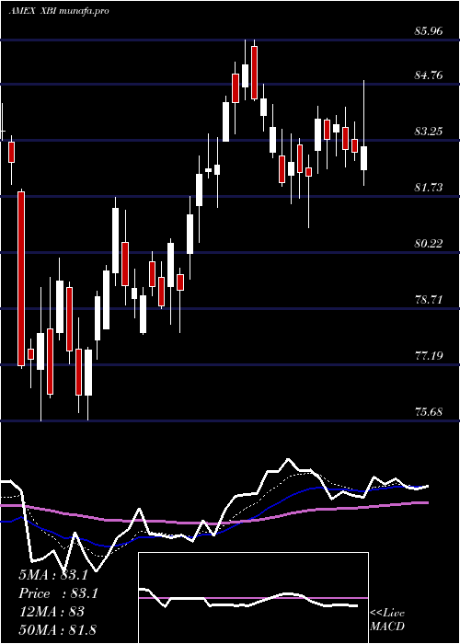Click the 80.22 price level label

pos(429,244)
